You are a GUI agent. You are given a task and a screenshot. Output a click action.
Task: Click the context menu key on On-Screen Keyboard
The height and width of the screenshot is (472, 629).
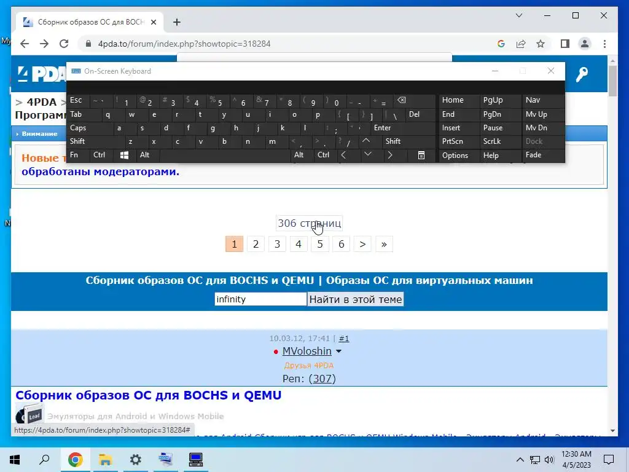tap(421, 155)
